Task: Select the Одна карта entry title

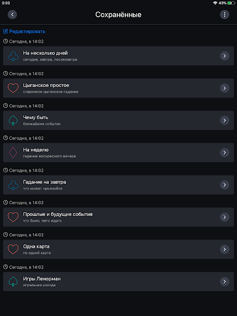Action: [x=36, y=246]
